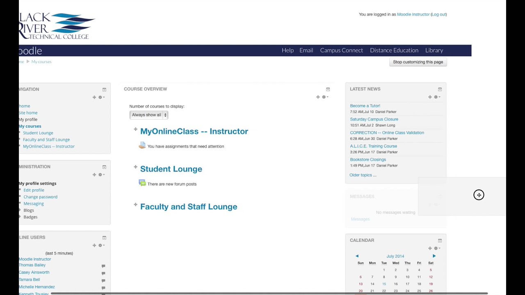Viewport: 525px width, 295px height.
Task: Open the July 2014 calendar month link
Action: (x=395, y=256)
